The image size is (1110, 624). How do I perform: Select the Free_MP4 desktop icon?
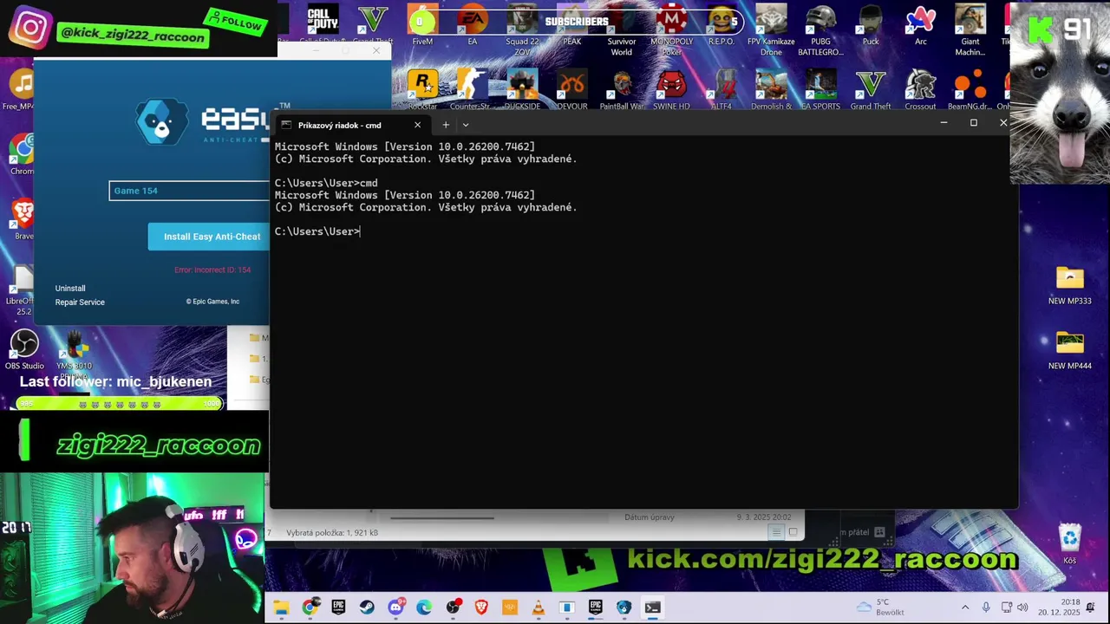pyautogui.click(x=19, y=91)
